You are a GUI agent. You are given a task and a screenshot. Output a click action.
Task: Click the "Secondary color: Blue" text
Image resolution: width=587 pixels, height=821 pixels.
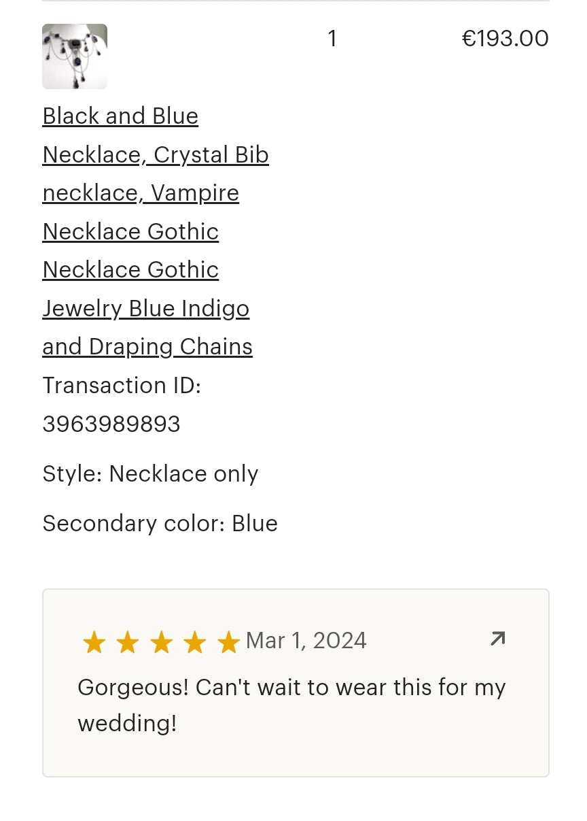tap(160, 524)
